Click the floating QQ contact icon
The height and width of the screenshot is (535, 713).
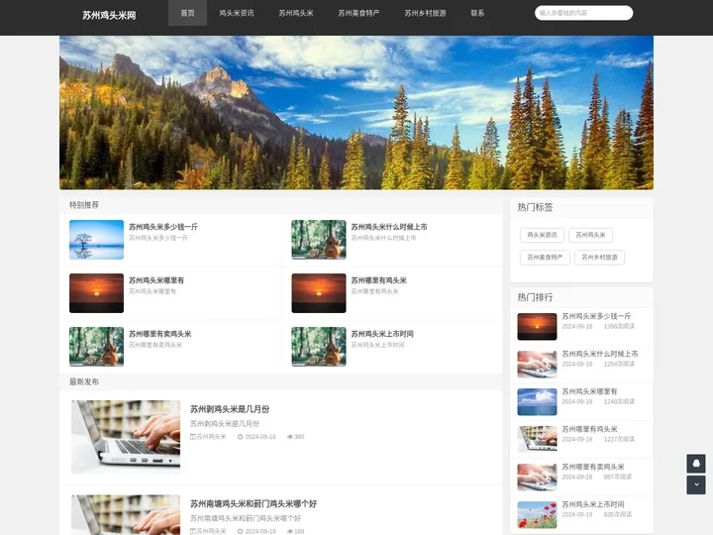click(x=696, y=464)
